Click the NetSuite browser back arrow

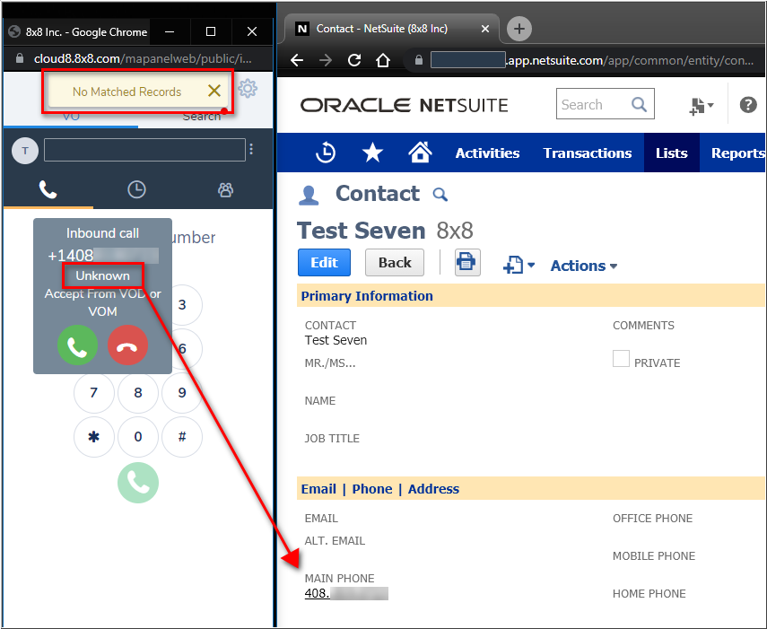tap(297, 60)
